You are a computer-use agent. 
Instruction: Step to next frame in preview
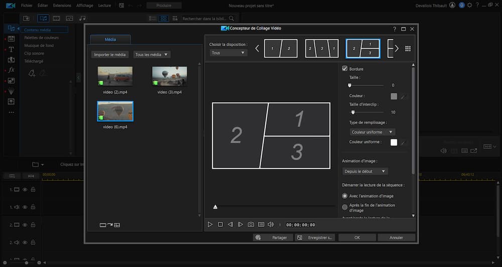pos(240,225)
